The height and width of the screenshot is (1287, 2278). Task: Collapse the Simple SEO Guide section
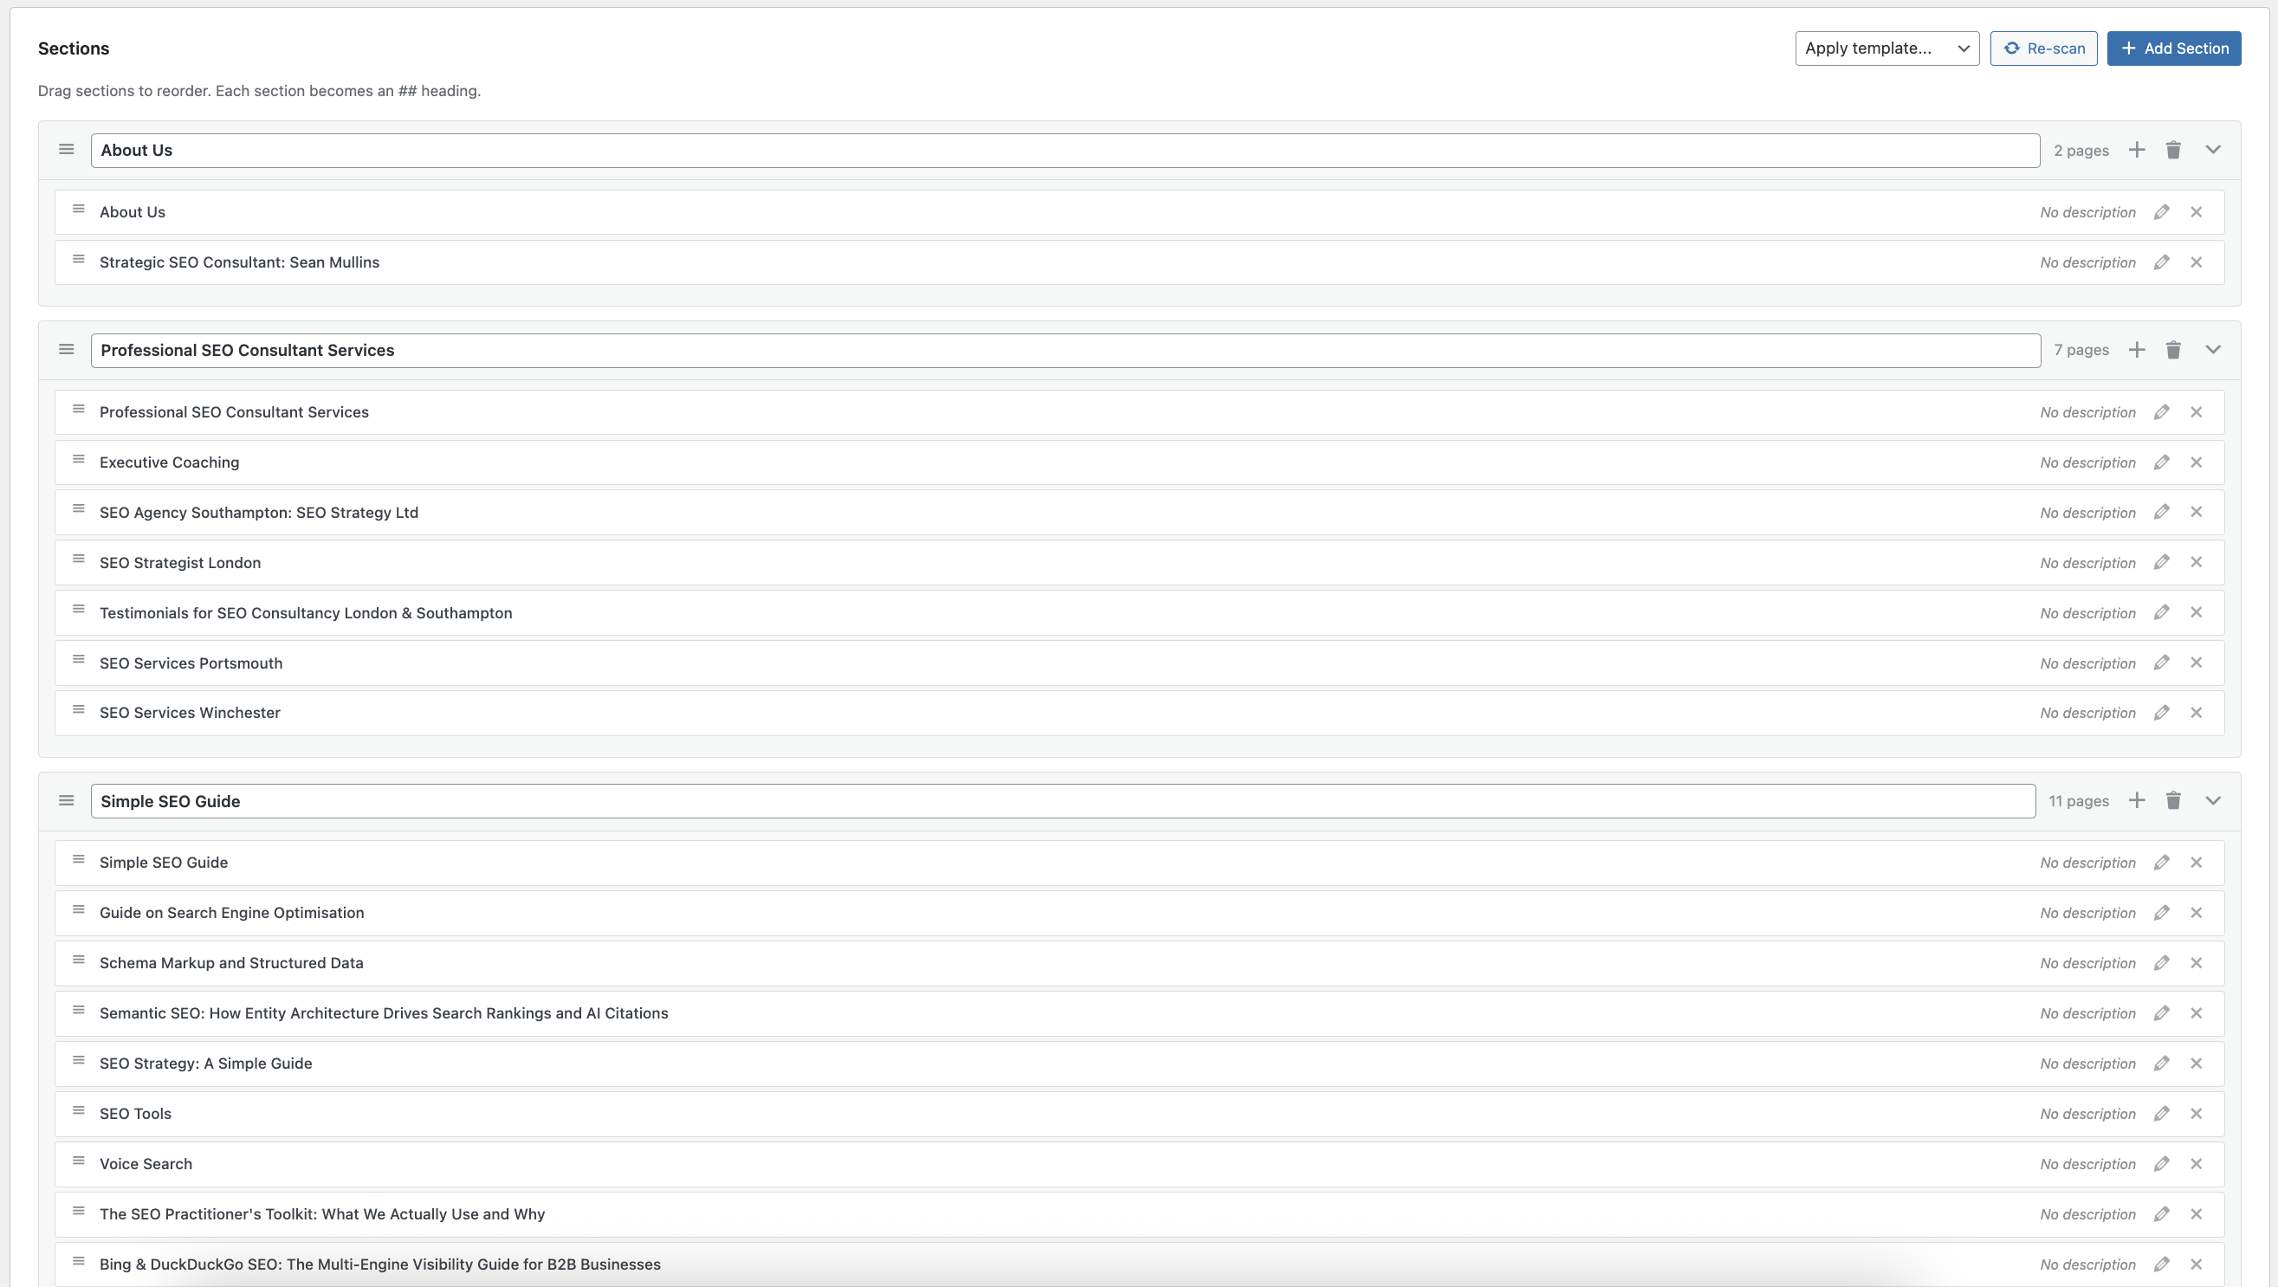point(2212,800)
